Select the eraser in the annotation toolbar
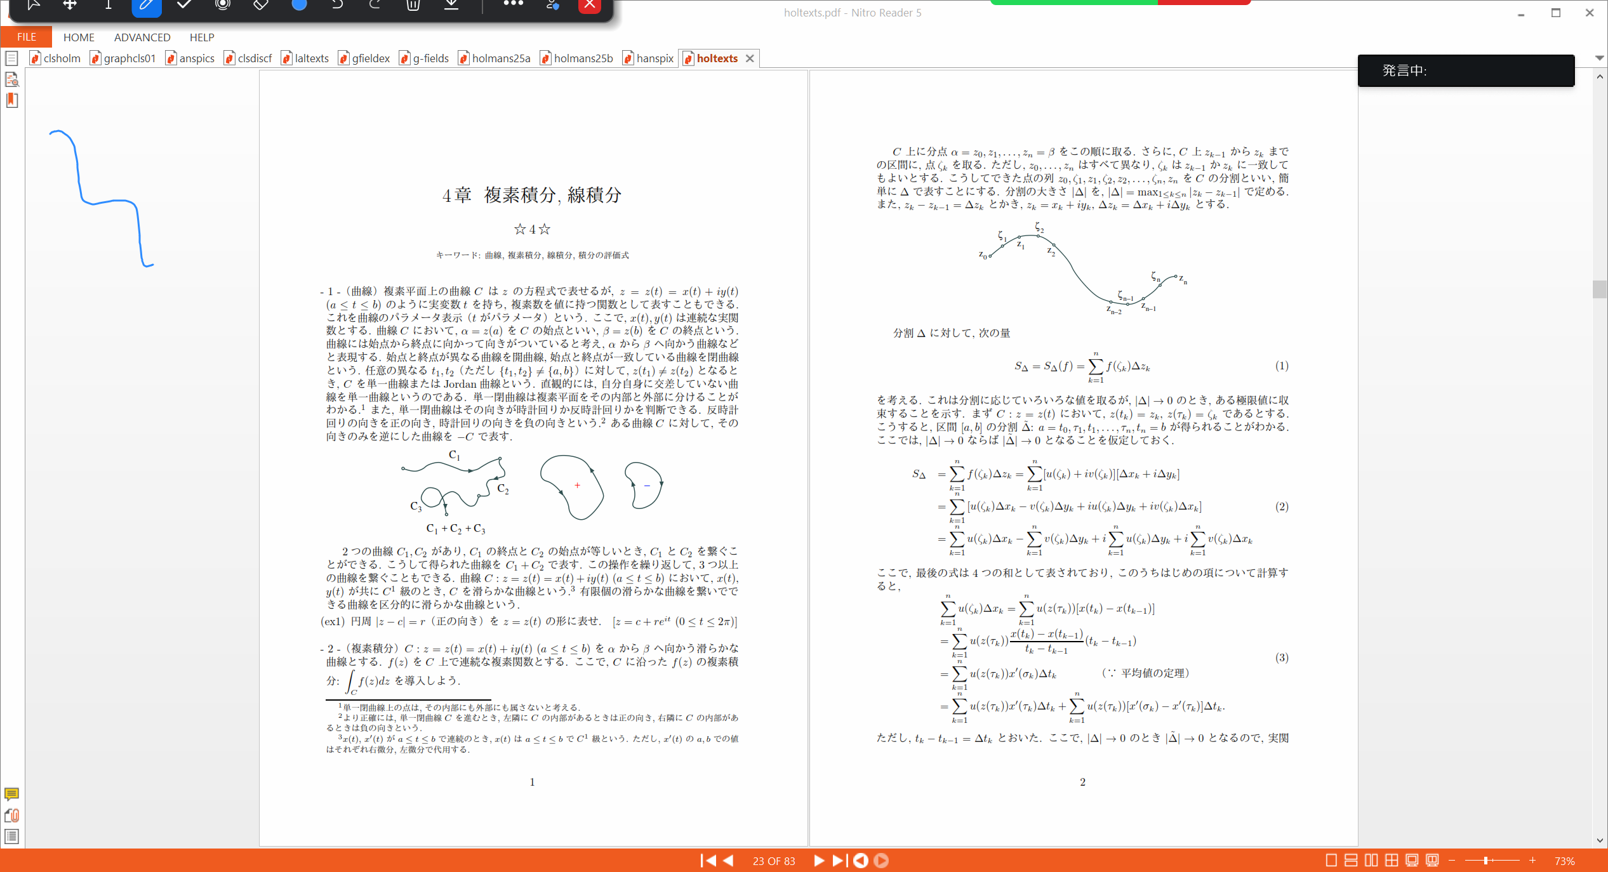Viewport: 1608px width, 872px height. pyautogui.click(x=260, y=6)
